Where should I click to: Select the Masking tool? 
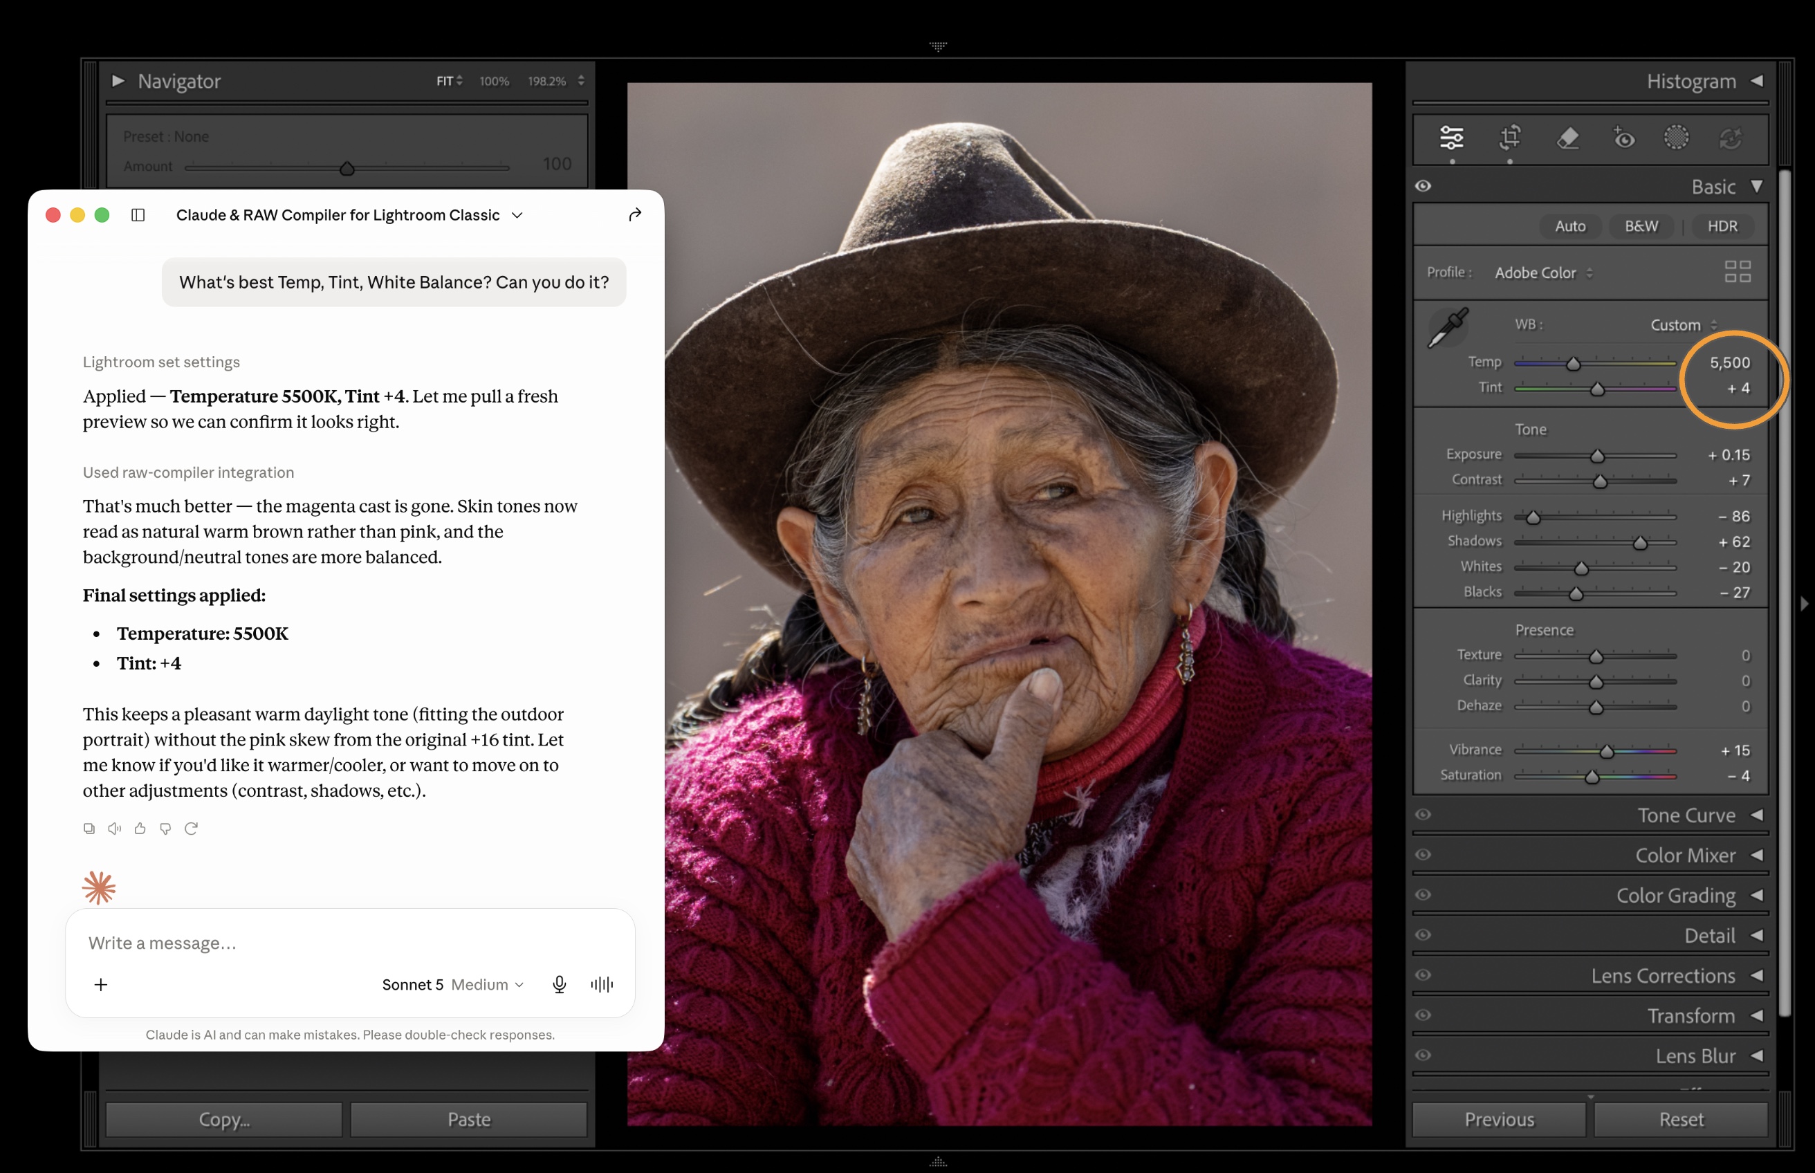pyautogui.click(x=1677, y=138)
